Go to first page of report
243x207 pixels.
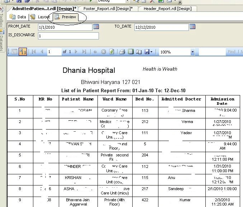coord(34,52)
